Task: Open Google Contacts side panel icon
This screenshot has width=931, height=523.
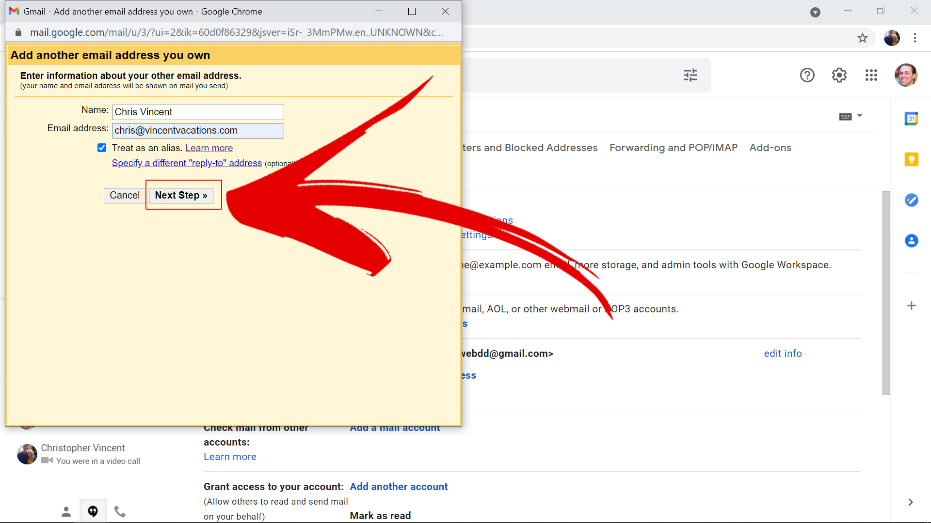Action: (912, 241)
